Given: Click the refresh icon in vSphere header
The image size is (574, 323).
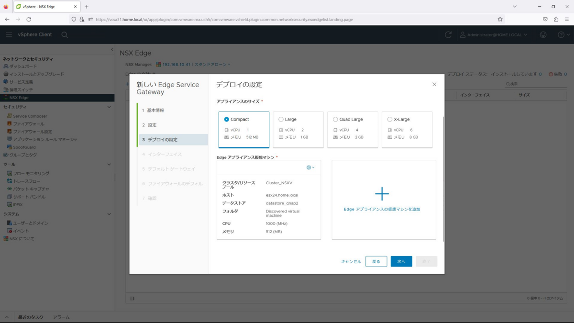Looking at the screenshot, I should pyautogui.click(x=448, y=34).
